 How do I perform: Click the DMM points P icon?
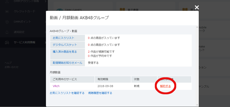point(7,22)
